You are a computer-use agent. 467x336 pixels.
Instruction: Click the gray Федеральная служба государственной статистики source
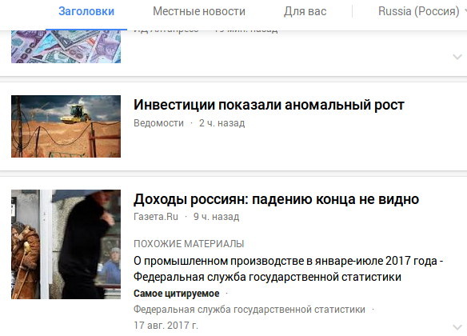(x=249, y=310)
